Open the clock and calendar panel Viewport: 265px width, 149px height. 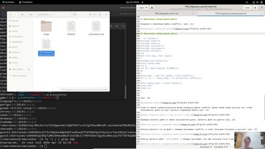(132, 2)
